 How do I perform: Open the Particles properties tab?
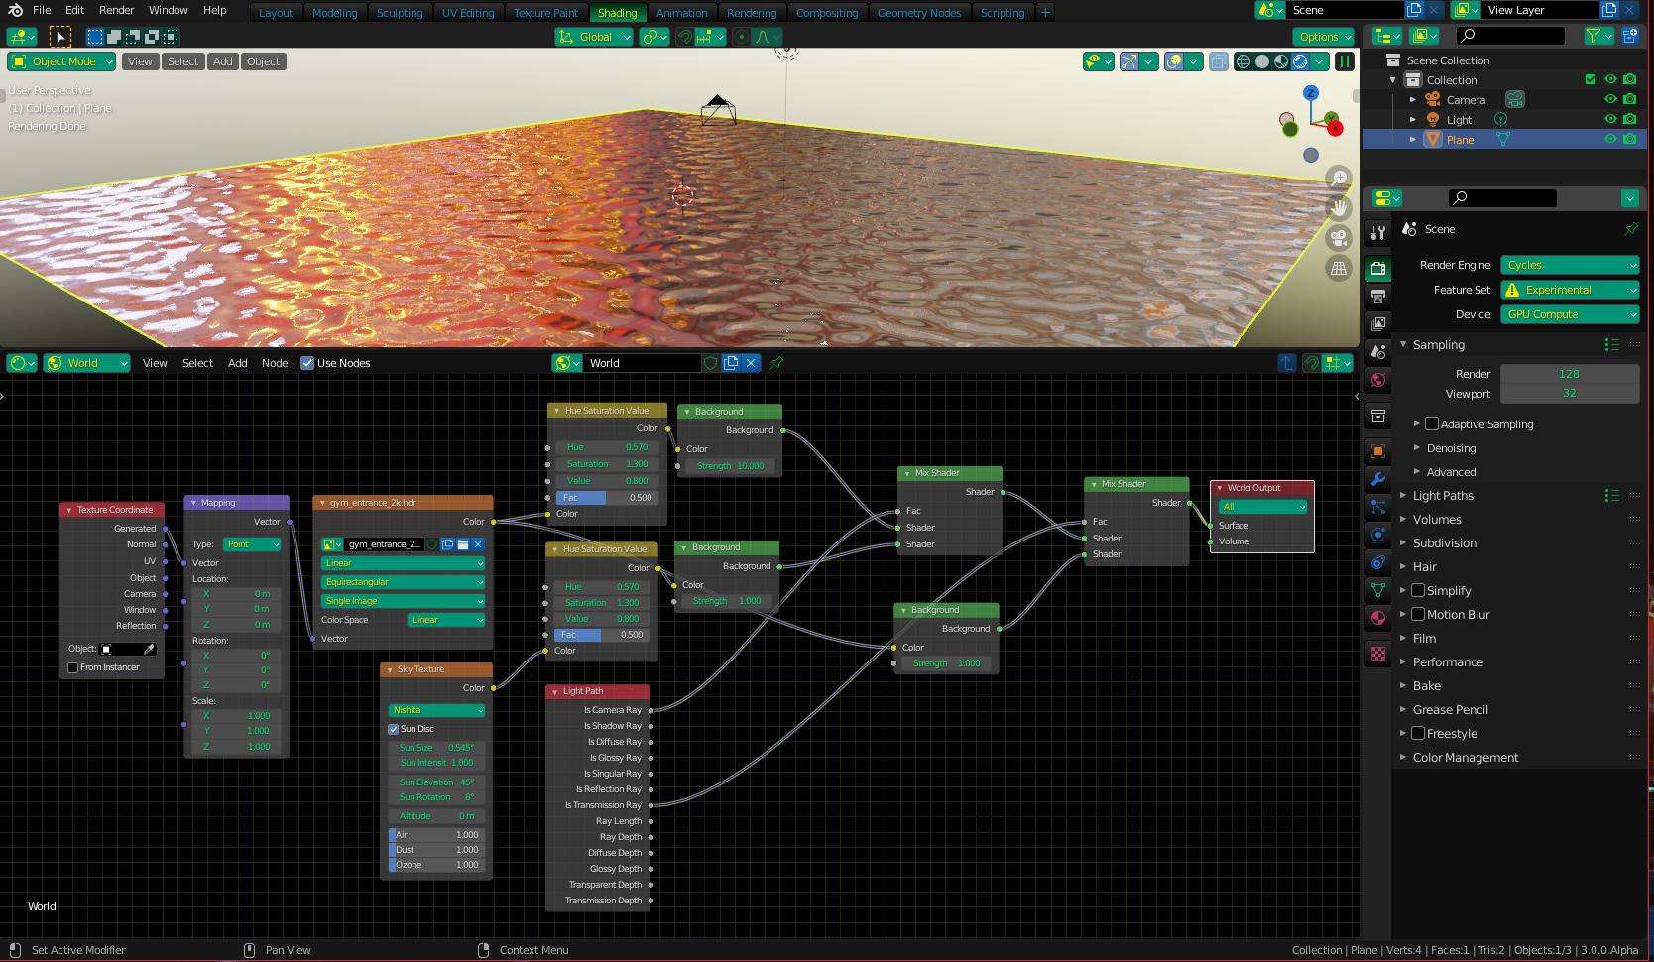[x=1377, y=507]
